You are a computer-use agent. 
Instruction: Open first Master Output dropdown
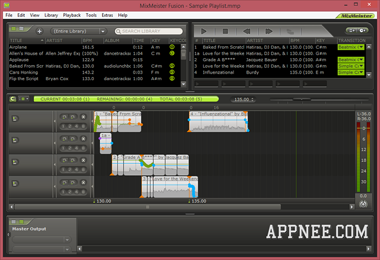42,240
